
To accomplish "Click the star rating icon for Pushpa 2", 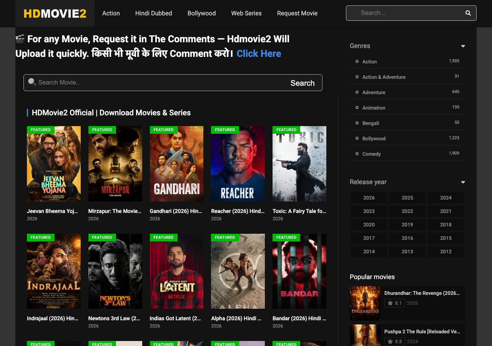I will coord(390,341).
